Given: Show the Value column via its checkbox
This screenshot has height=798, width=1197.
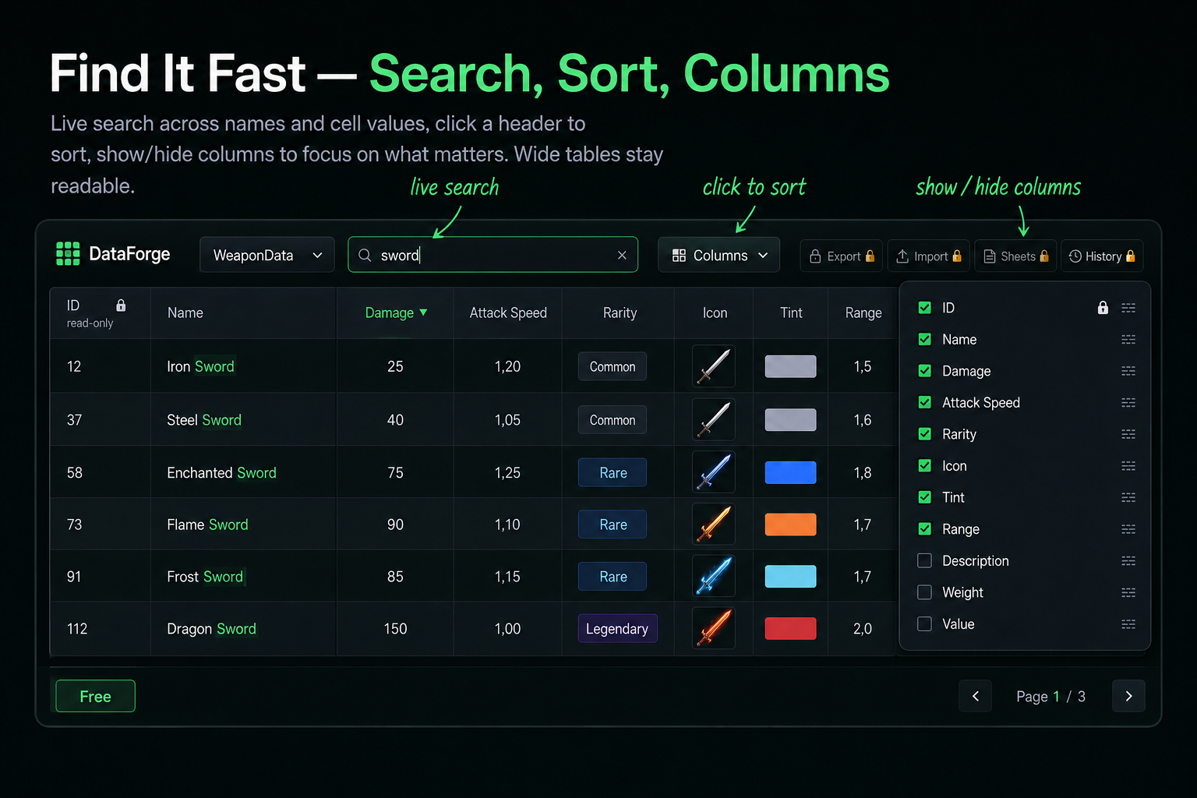Looking at the screenshot, I should [925, 624].
